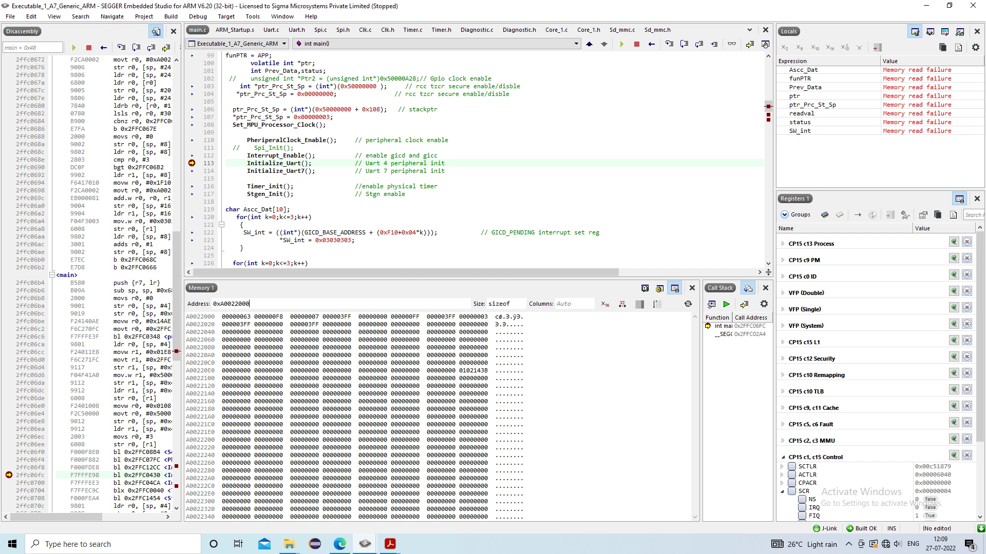This screenshot has height=554, width=986.
Task: Open Adobe Acrobat from the taskbar
Action: tap(390, 544)
